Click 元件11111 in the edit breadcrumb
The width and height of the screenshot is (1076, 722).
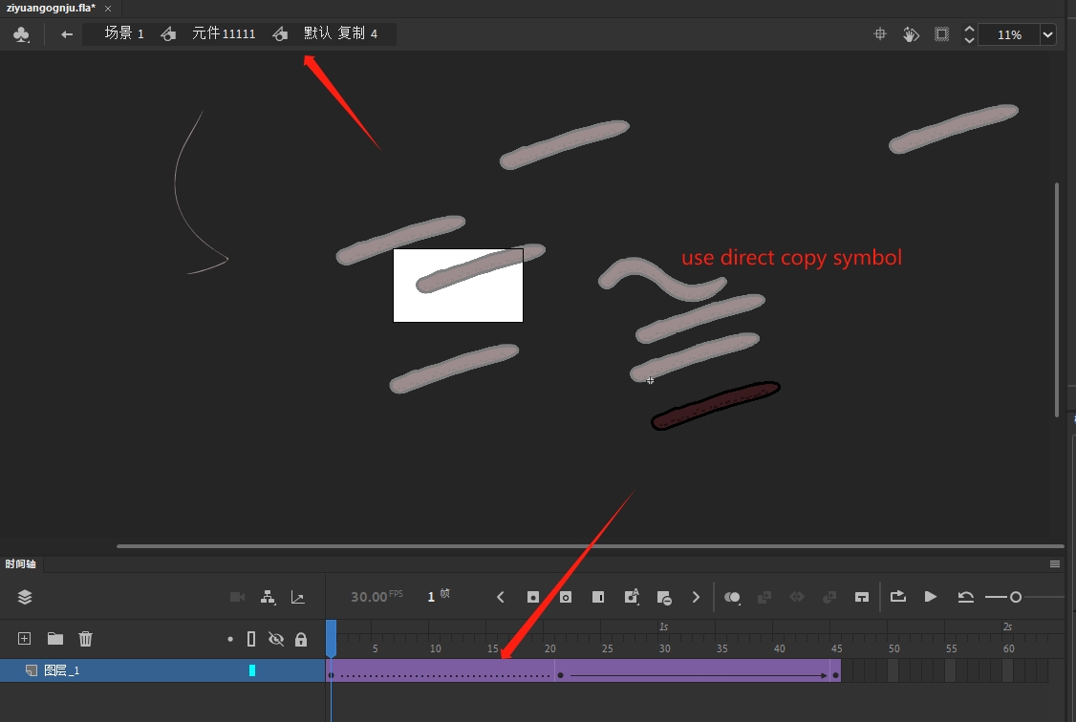click(x=224, y=32)
